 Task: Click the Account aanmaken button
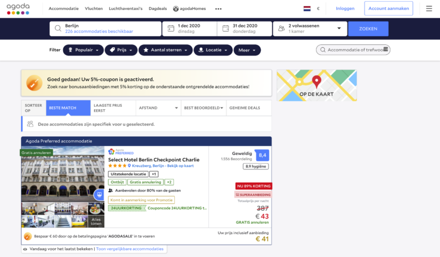pyautogui.click(x=388, y=9)
